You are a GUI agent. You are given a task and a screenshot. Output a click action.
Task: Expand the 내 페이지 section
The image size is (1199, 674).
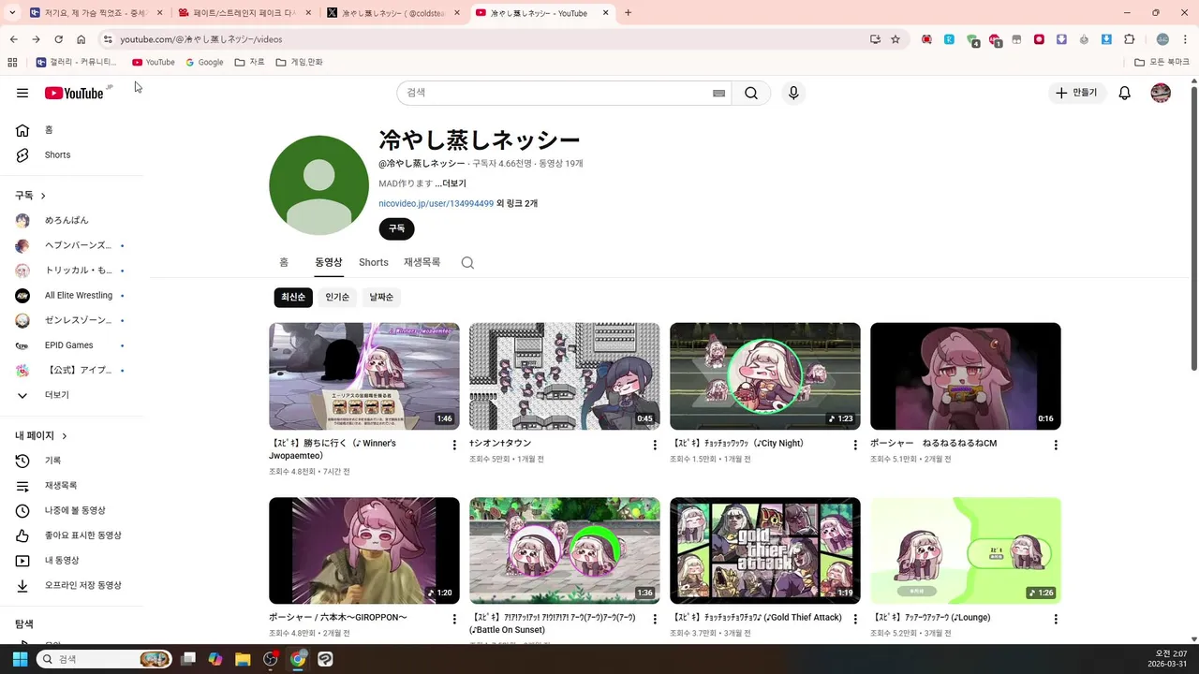coord(41,436)
